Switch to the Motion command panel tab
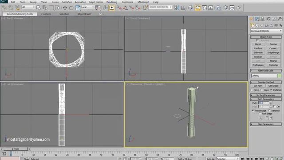284x160 pixels. click(x=268, y=19)
